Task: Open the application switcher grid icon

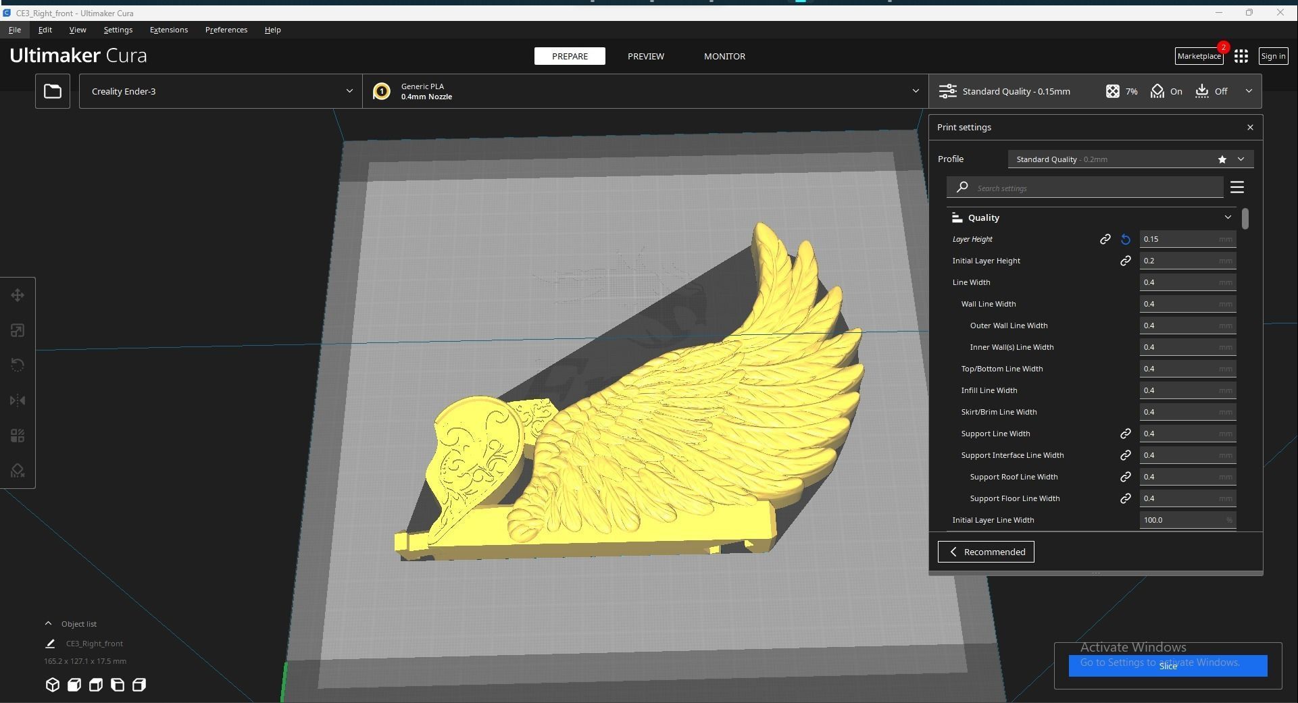Action: pyautogui.click(x=1241, y=56)
